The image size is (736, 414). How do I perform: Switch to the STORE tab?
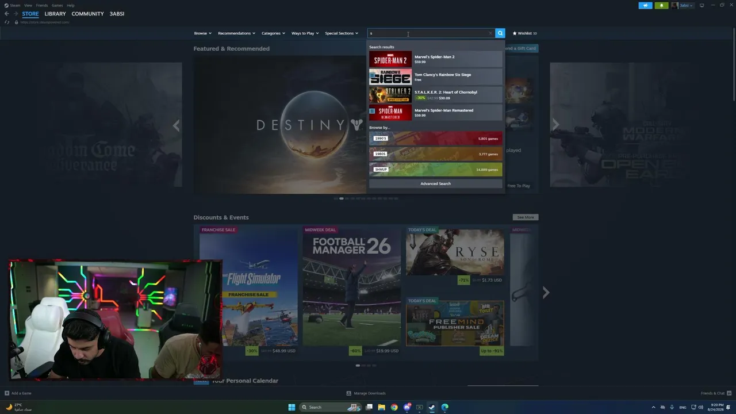coord(30,14)
